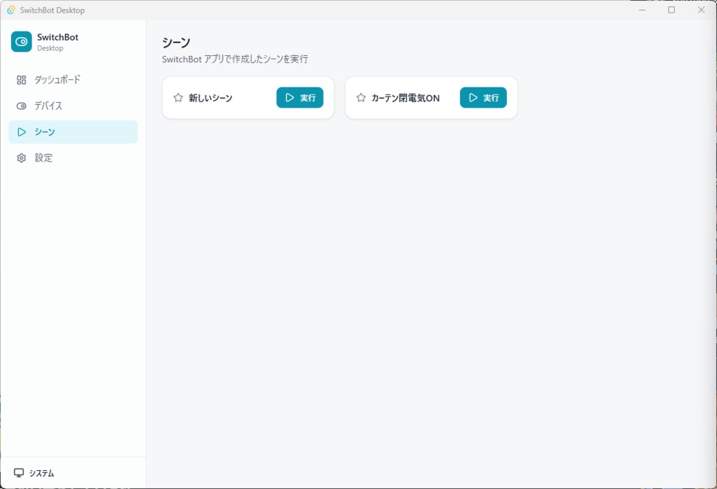717x489 pixels.
Task: Select the シーン sidebar item
Action: pyautogui.click(x=73, y=132)
